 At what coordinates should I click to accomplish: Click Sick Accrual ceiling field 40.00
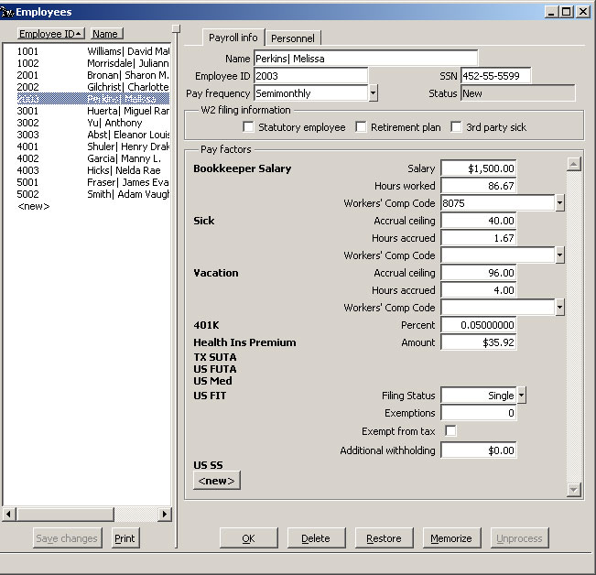479,221
